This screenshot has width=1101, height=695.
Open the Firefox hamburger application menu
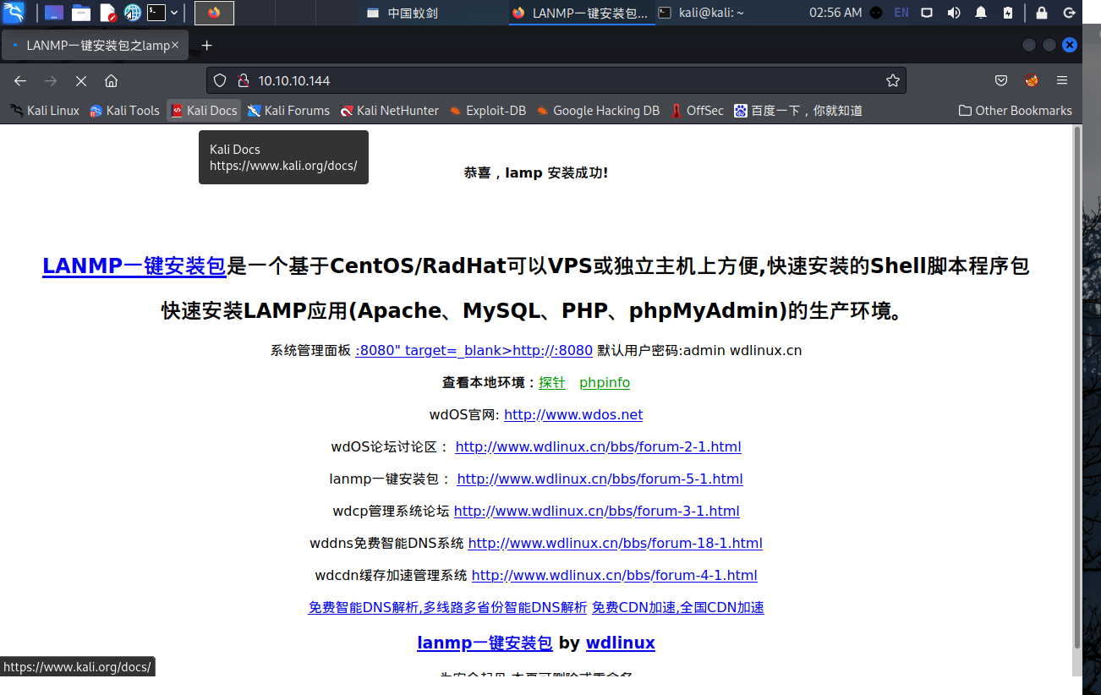pos(1062,80)
